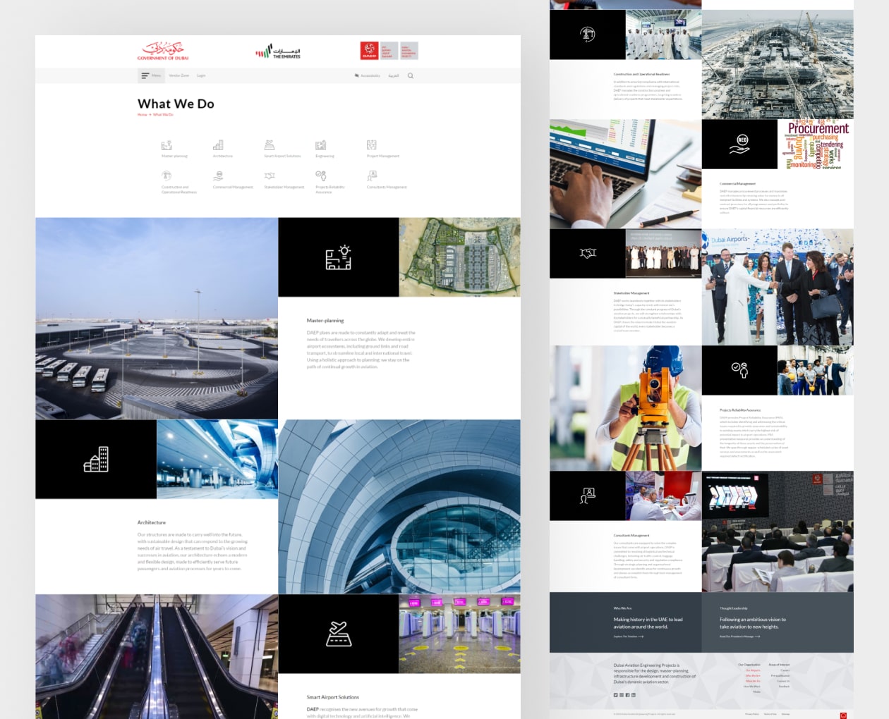Image resolution: width=889 pixels, height=719 pixels.
Task: Click the Home breadcrumb link
Action: pos(142,113)
